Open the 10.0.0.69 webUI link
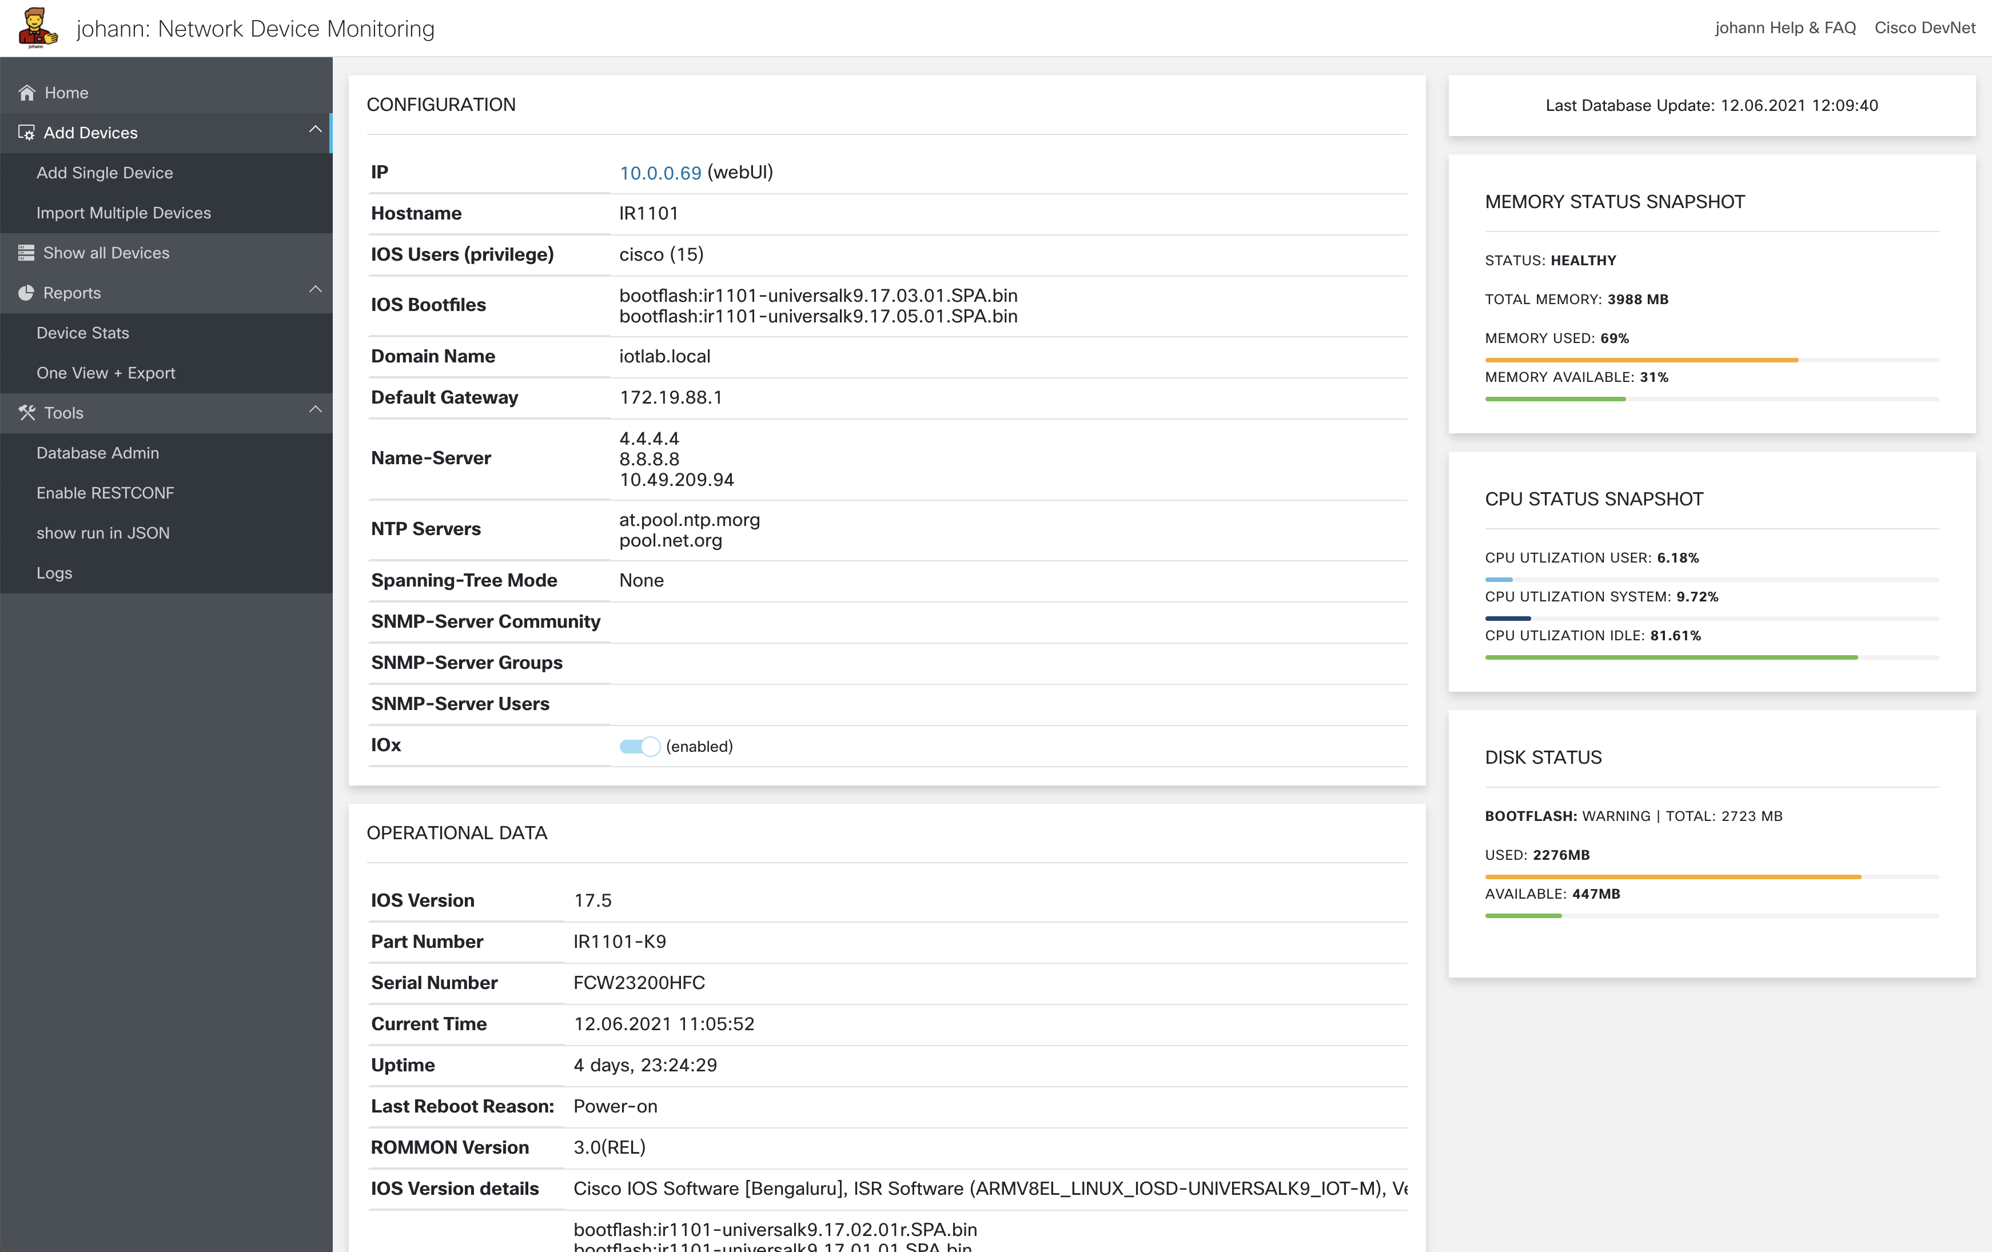 pyautogui.click(x=659, y=173)
